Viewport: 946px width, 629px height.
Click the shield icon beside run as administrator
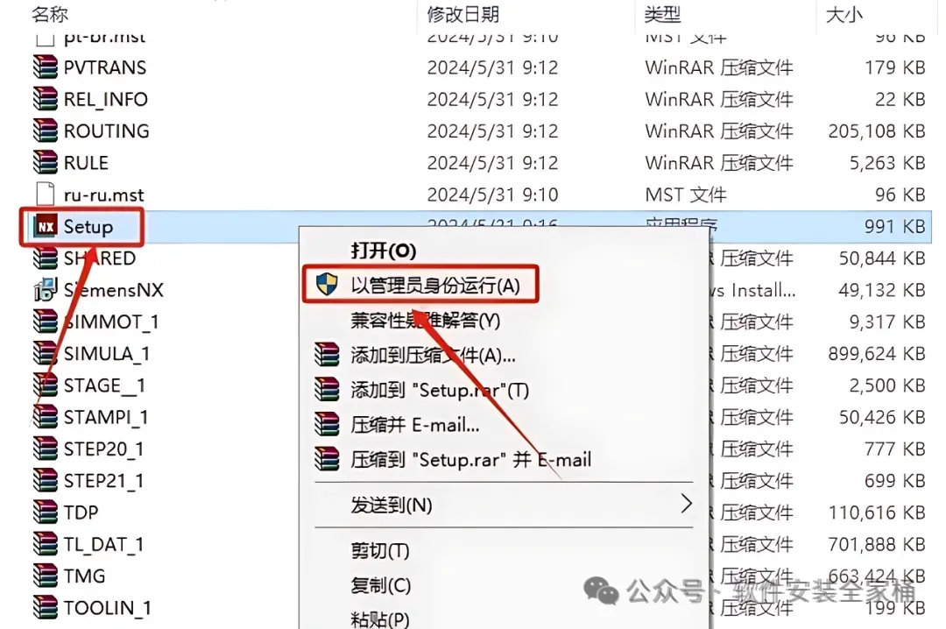point(327,284)
